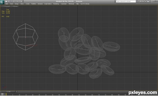The width and height of the screenshot is (158, 96).
Task: Open the Rendering menu
Action: [56, 4]
